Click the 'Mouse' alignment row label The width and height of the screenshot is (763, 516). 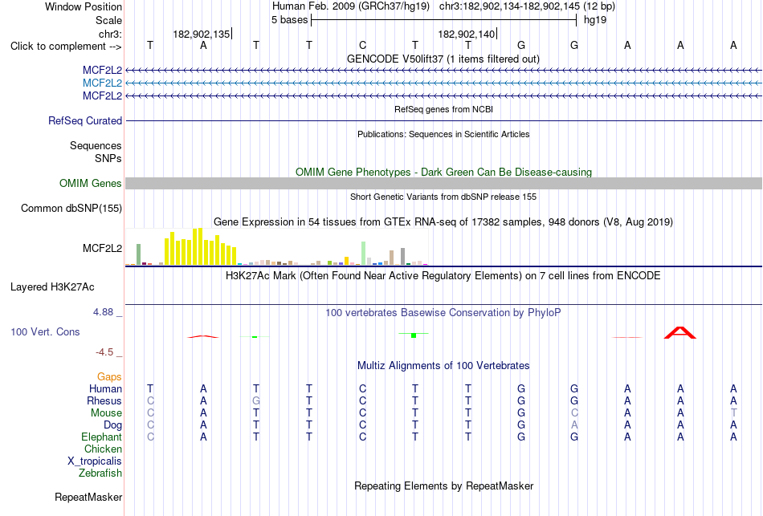pos(106,413)
